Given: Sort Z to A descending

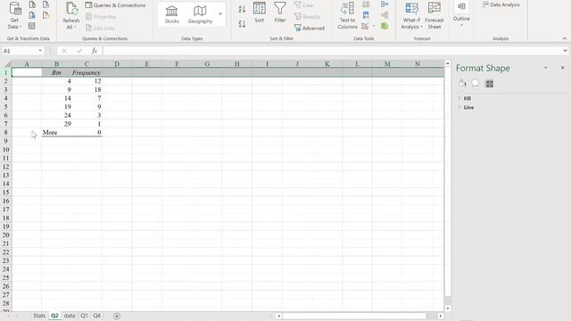Looking at the screenshot, I should (x=242, y=24).
